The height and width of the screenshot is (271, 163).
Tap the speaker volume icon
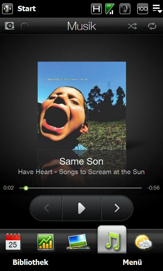(125, 9)
